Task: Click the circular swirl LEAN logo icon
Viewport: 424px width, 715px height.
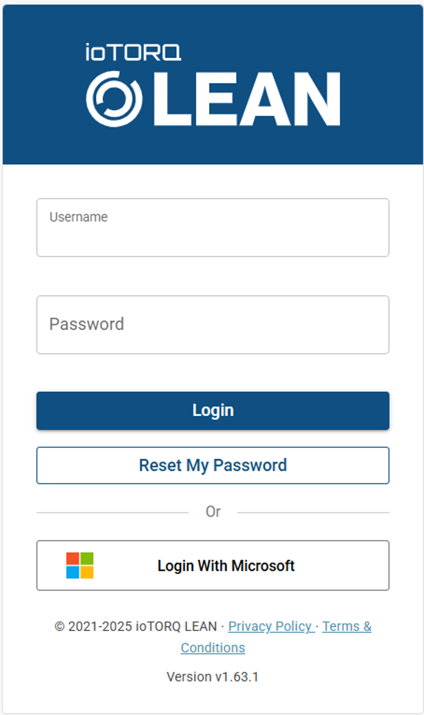Action: tap(114, 99)
